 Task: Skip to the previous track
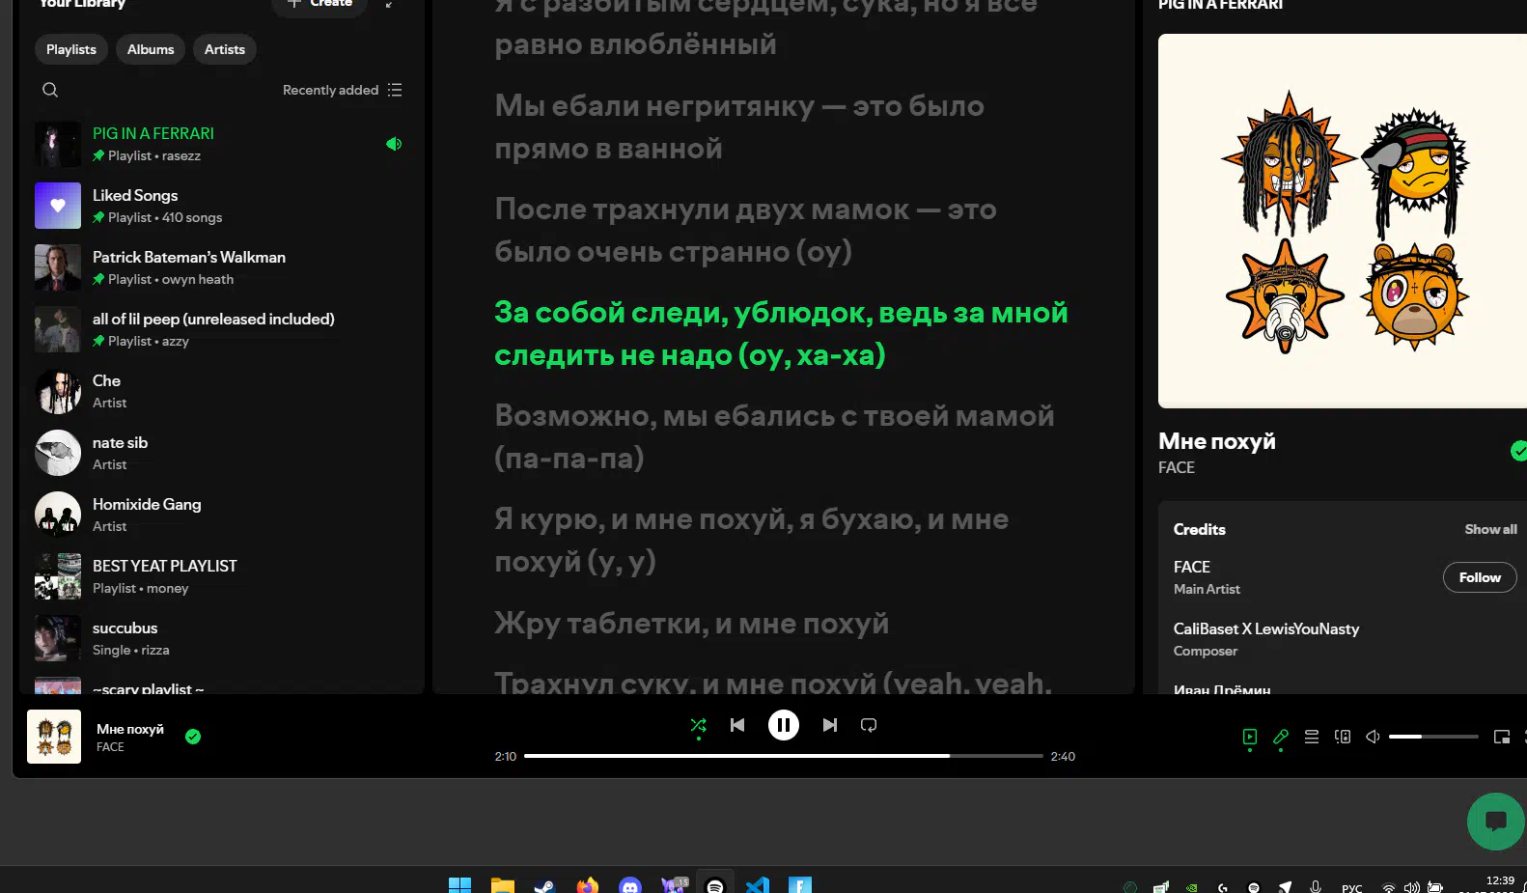pos(737,725)
